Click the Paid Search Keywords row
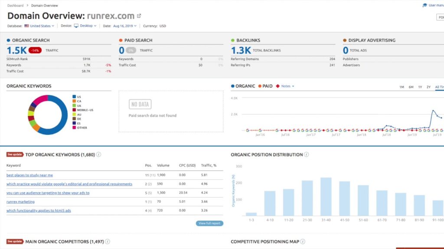The image size is (444, 249). pyautogui.click(x=171, y=59)
